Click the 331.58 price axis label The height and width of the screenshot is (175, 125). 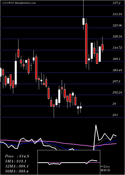click(x=117, y=14)
